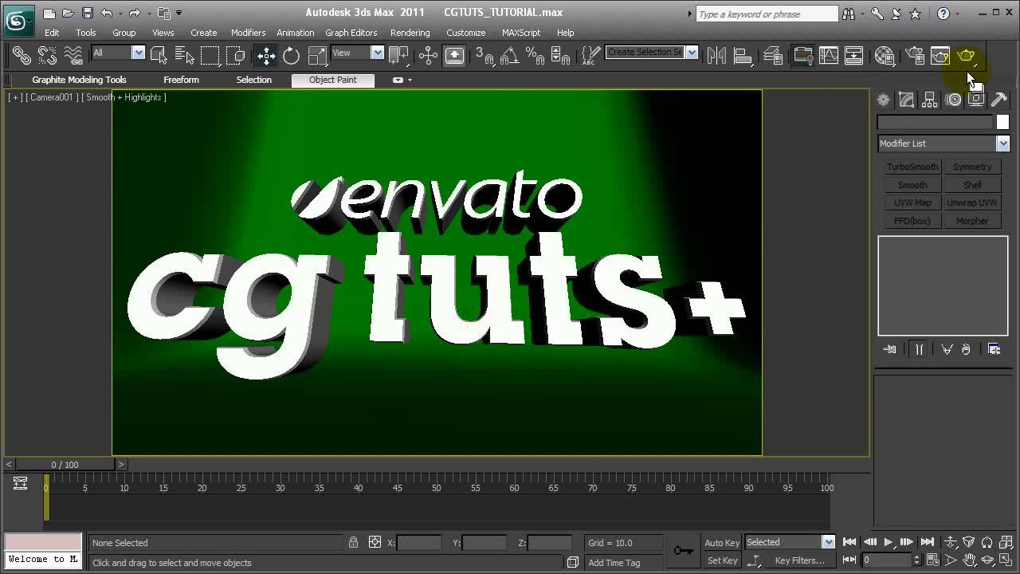Viewport: 1020px width, 574px height.
Task: Click the Bind to Space Warp icon
Action: 73,55
